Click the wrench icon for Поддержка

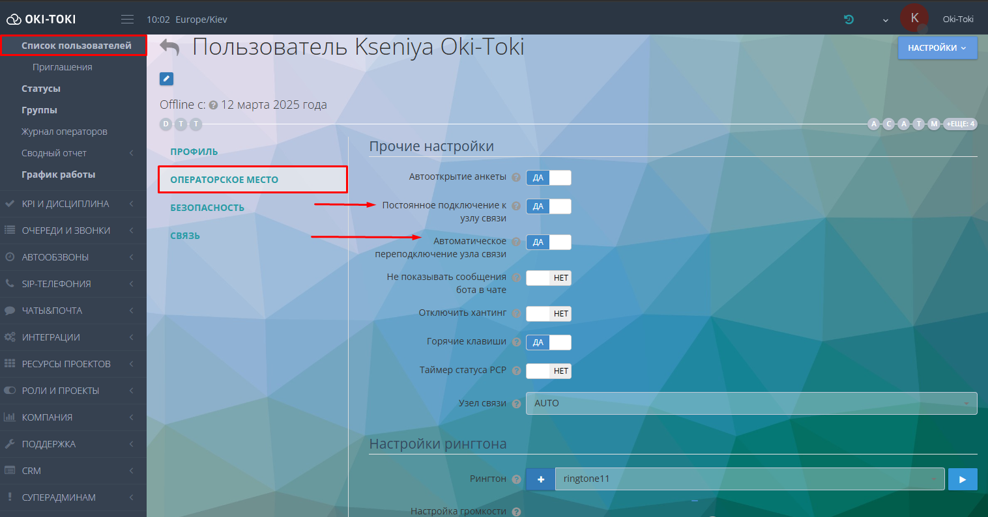10,444
